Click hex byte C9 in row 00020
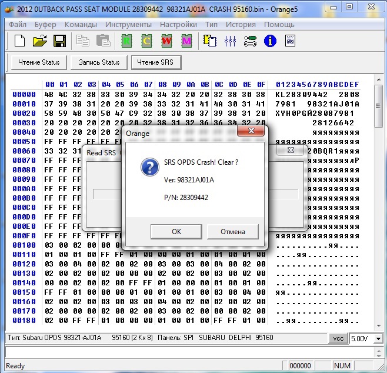Image resolution: width=387 pixels, height=373 pixels. 134,114
